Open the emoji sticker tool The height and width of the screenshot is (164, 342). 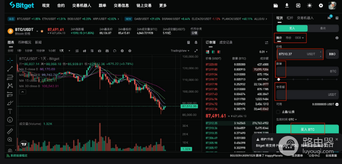click(10, 120)
